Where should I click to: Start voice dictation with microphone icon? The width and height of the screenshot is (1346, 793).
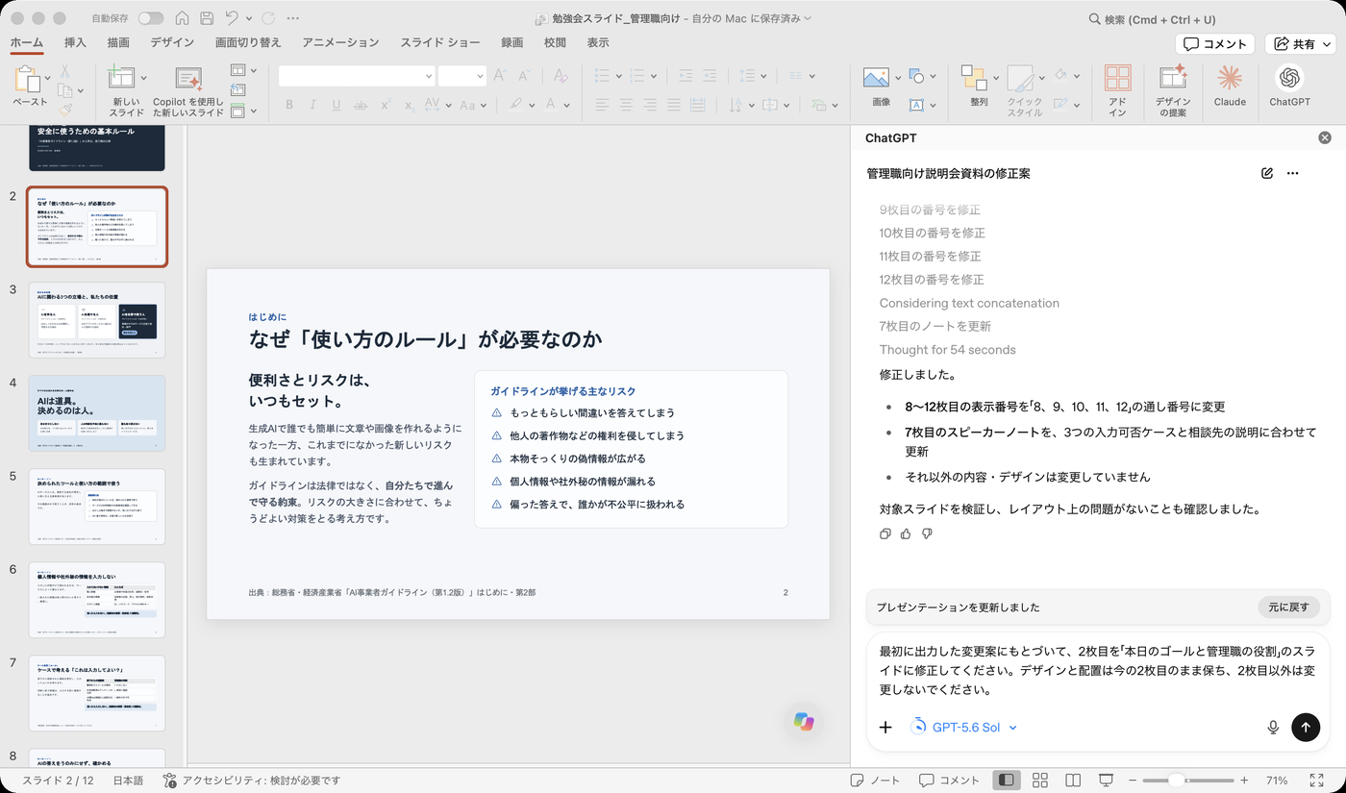pyautogui.click(x=1273, y=728)
